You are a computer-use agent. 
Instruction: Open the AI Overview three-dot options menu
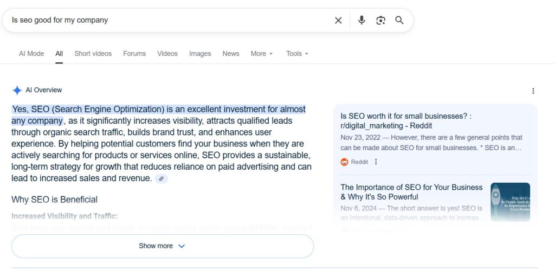(533, 91)
